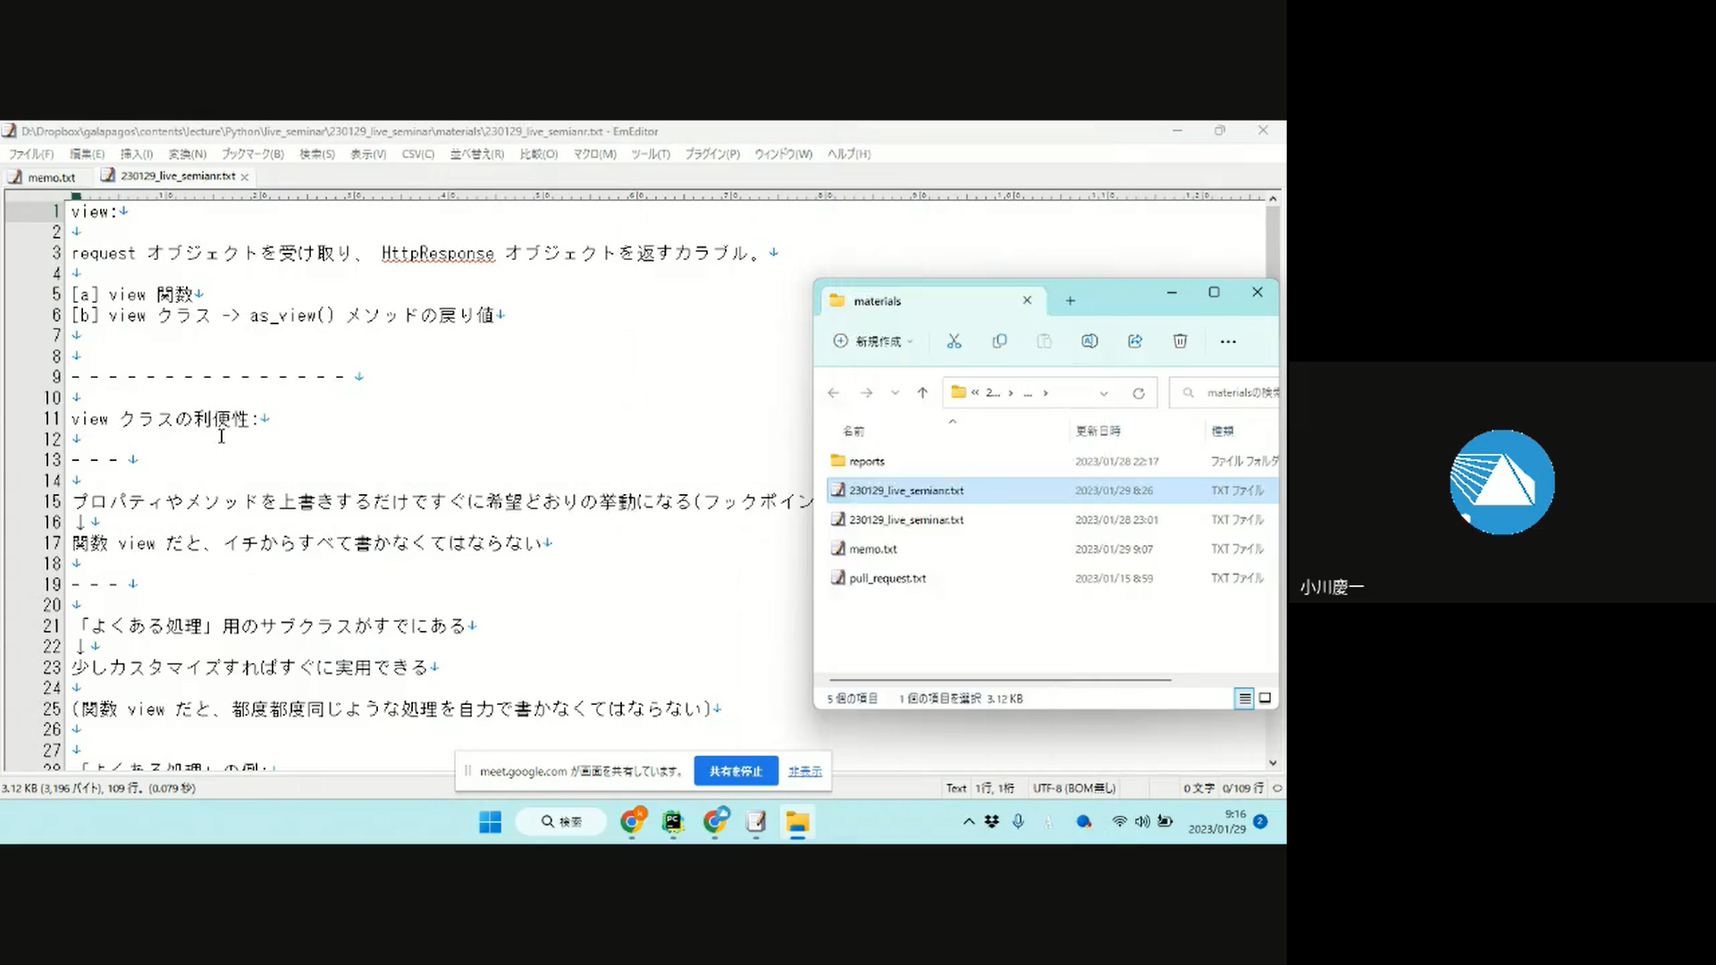The width and height of the screenshot is (1716, 965).
Task: Click the Delete trash icon in Explorer
Action: (1180, 341)
